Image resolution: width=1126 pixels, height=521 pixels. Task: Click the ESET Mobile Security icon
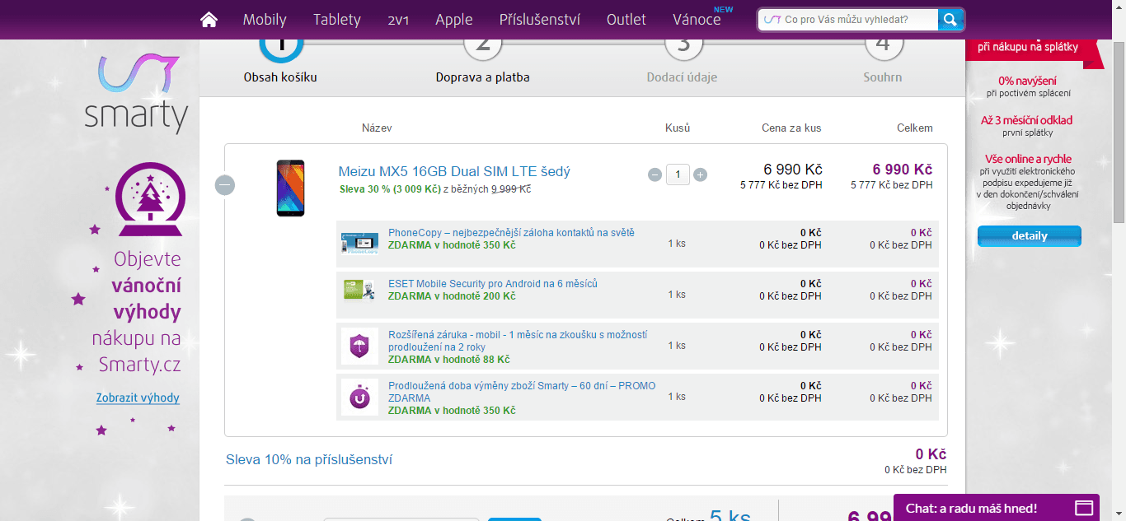pyautogui.click(x=359, y=291)
